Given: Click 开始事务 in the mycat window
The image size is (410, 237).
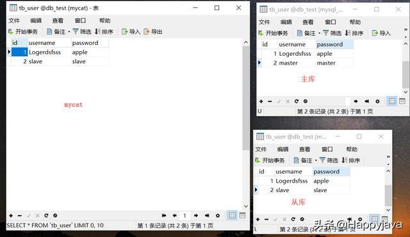Looking at the screenshot, I should 23,31.
